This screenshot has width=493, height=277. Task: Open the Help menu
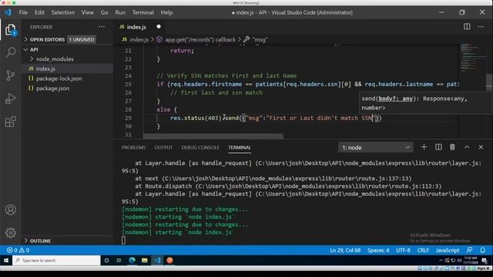(166, 12)
